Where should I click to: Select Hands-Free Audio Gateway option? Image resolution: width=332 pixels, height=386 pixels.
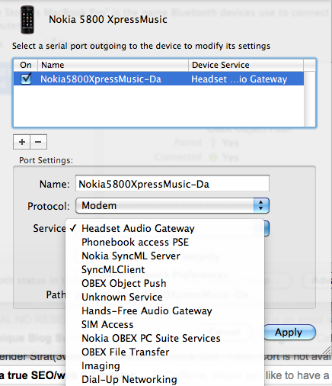tap(164, 310)
